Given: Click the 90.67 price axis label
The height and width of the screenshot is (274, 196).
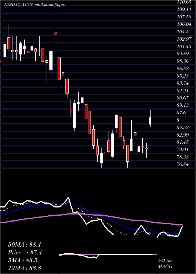Looking at the screenshot, I should coord(183,98).
